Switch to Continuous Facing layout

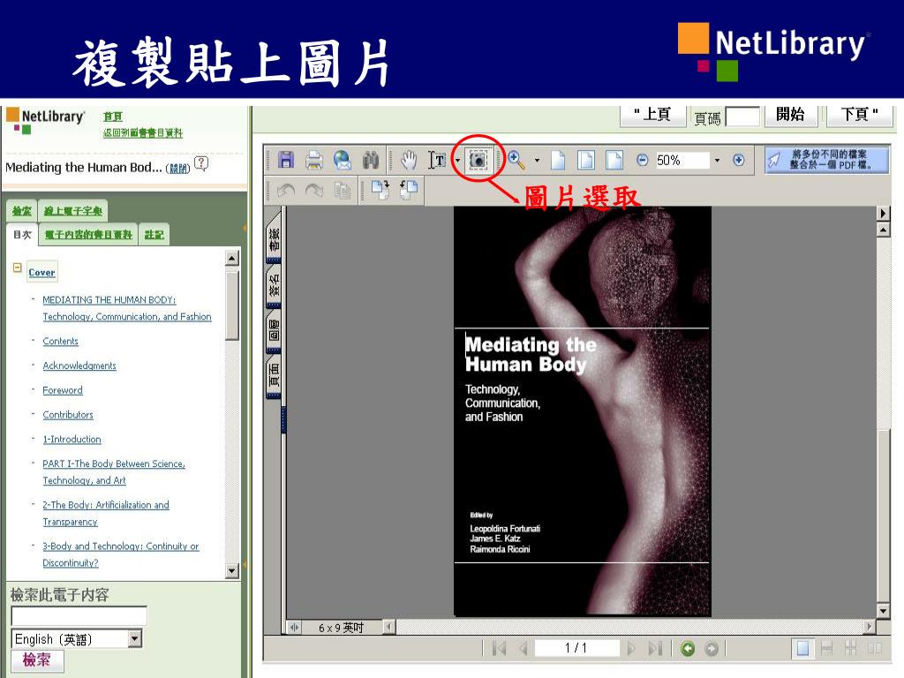pos(850,649)
